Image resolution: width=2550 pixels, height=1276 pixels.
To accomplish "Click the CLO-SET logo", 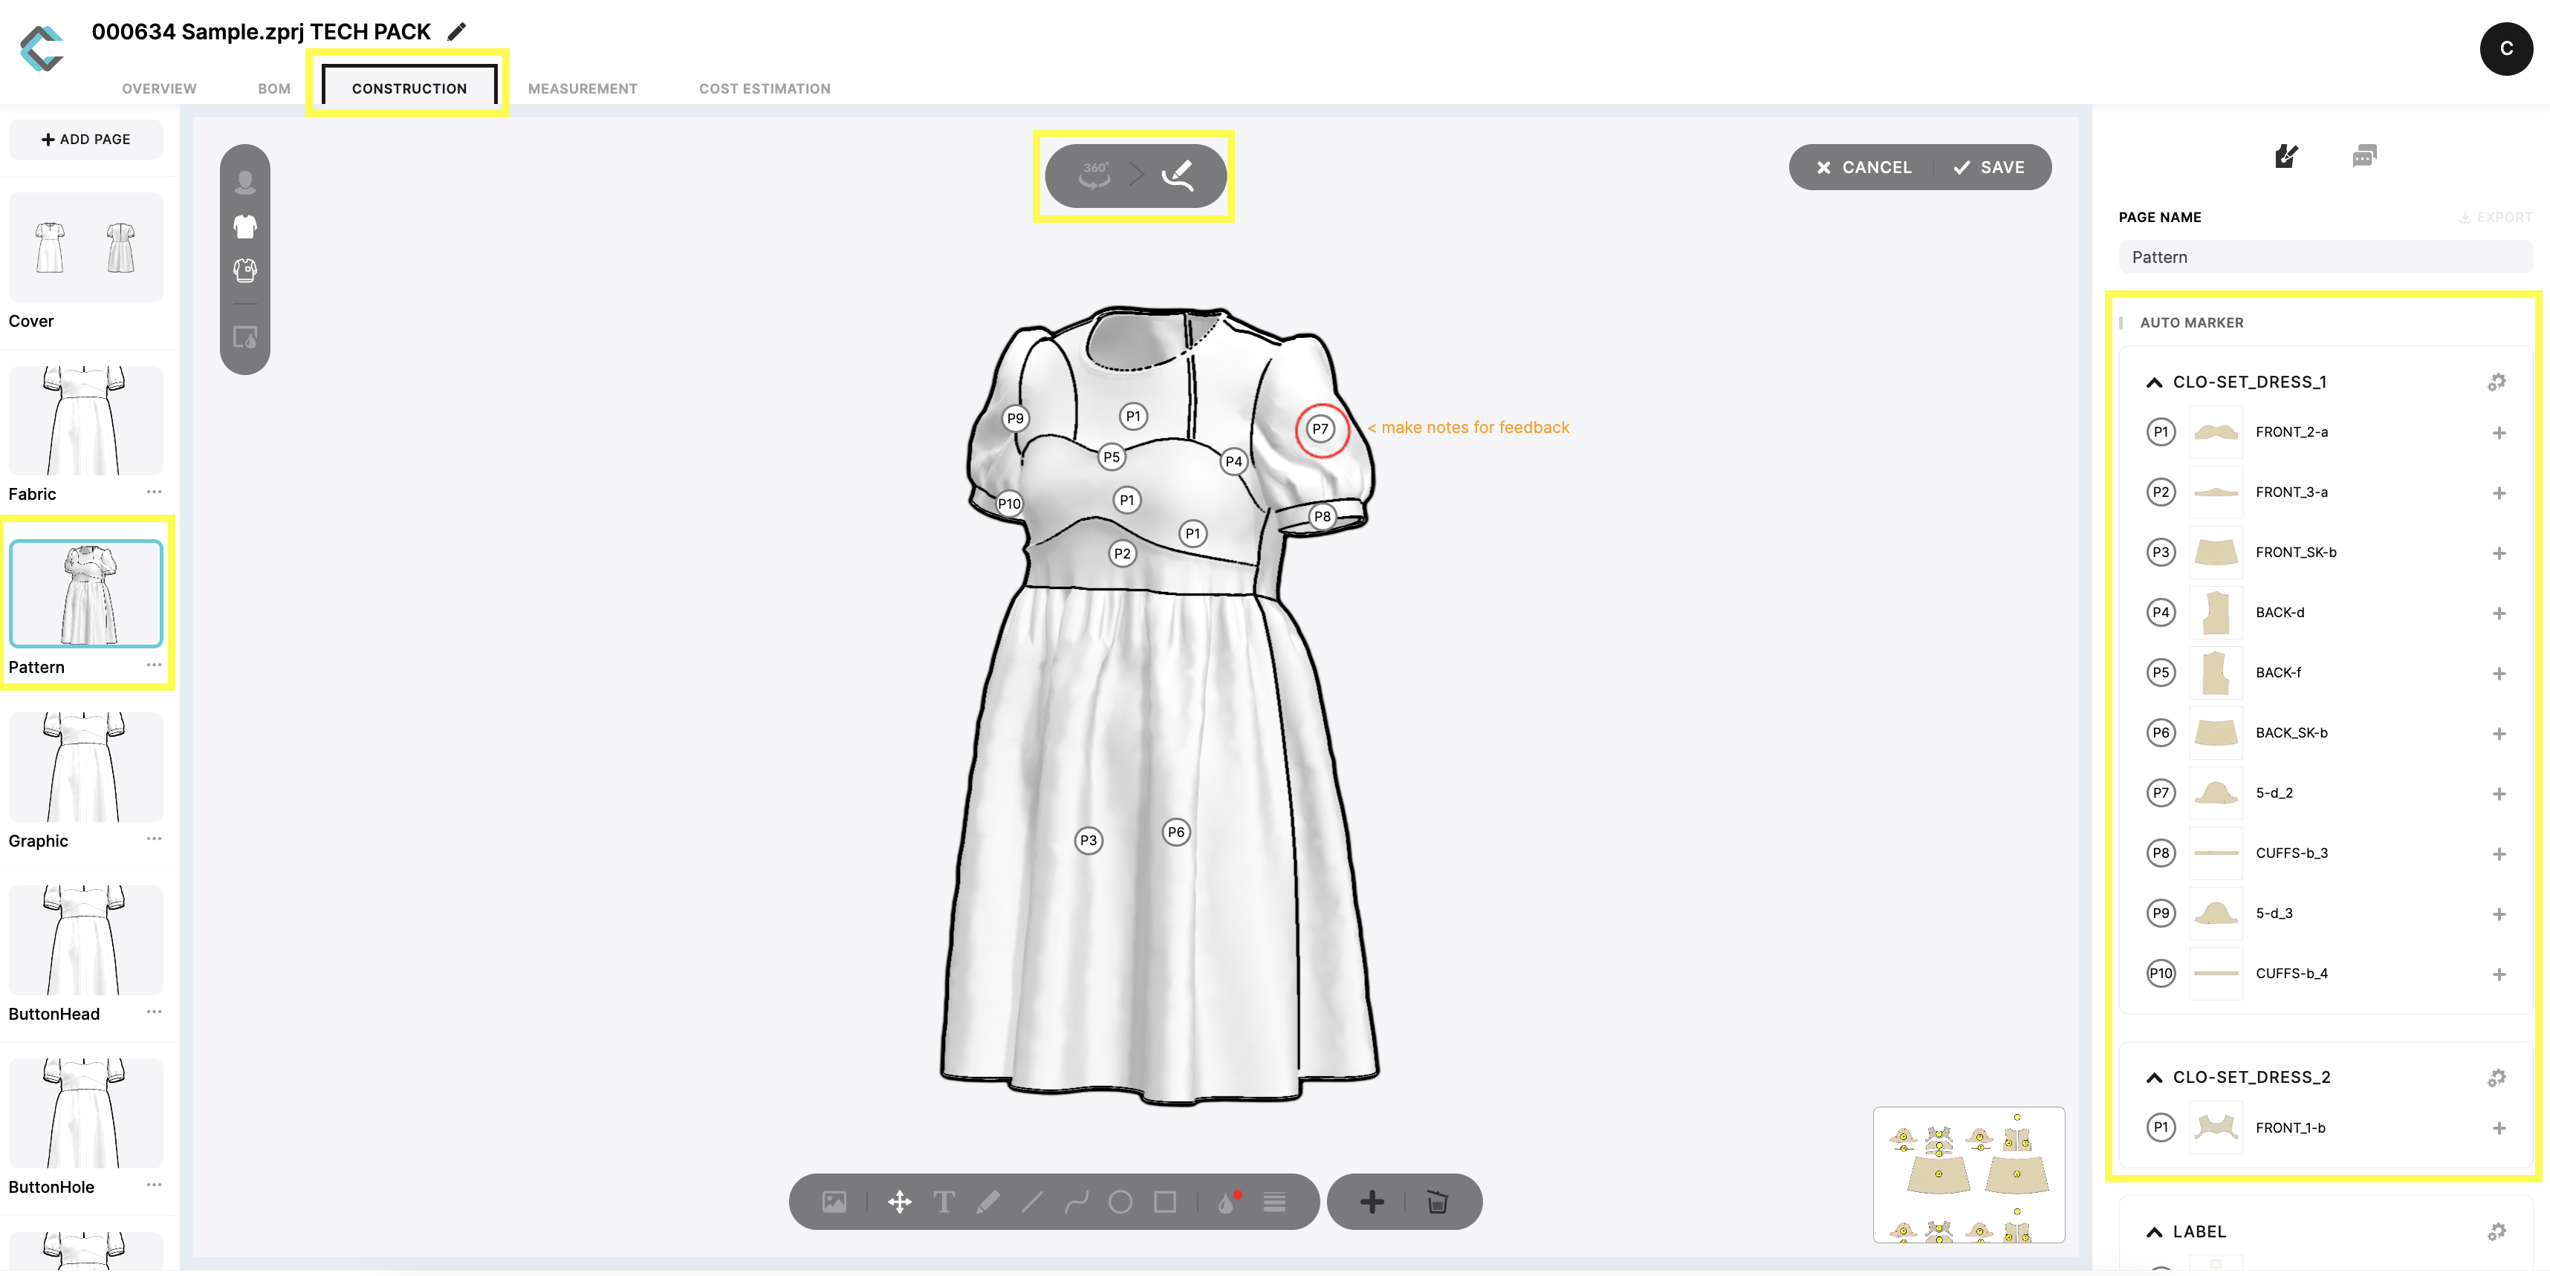I will pyautogui.click(x=42, y=48).
